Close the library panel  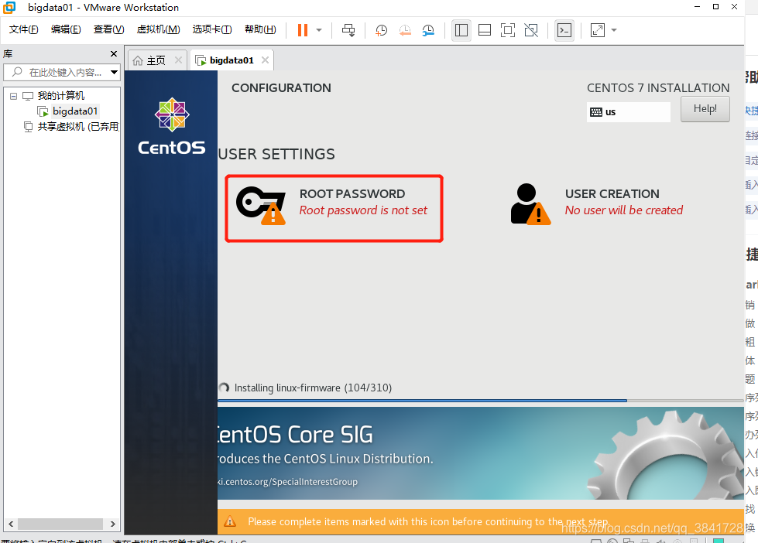point(114,53)
